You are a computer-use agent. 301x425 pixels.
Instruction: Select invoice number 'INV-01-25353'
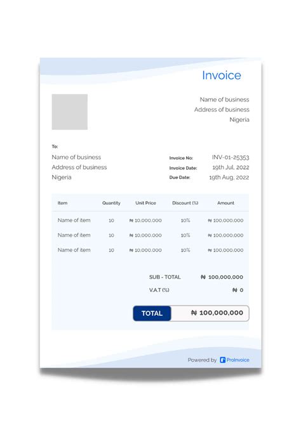231,157
